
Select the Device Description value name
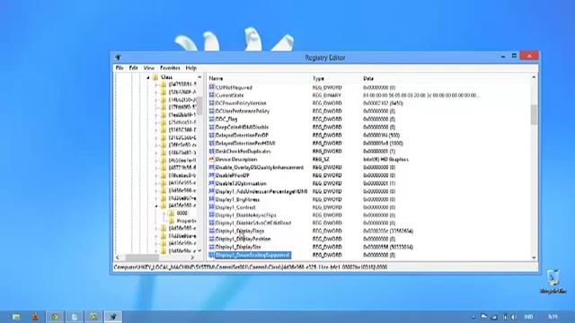pos(236,160)
